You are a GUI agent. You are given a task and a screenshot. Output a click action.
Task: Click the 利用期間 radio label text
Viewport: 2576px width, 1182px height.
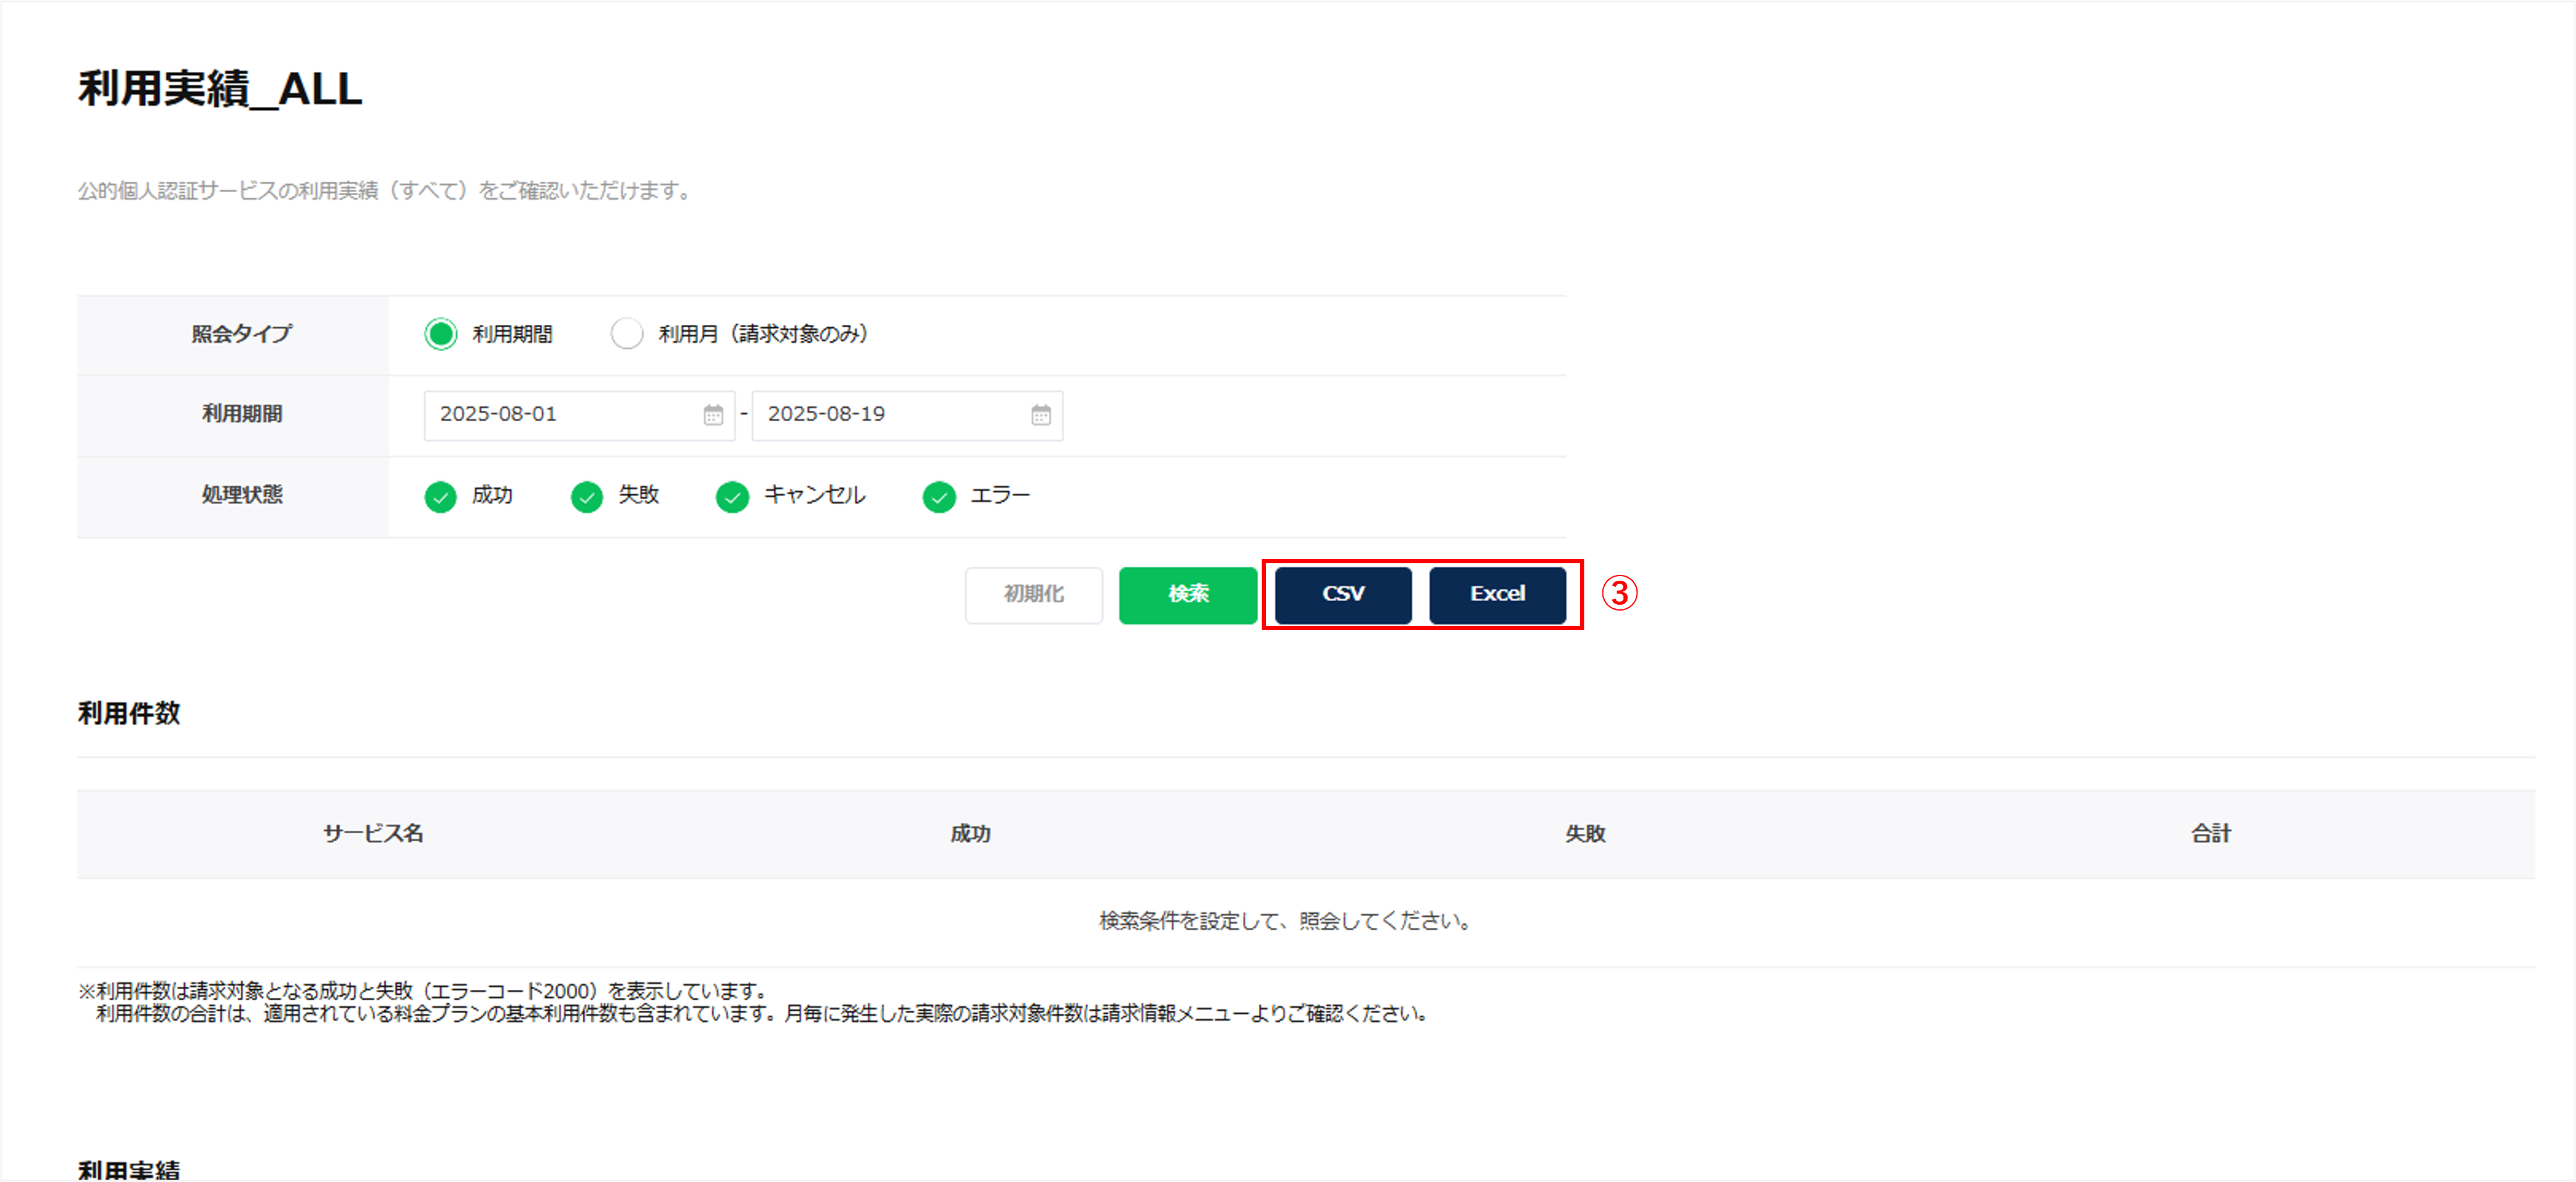(512, 334)
